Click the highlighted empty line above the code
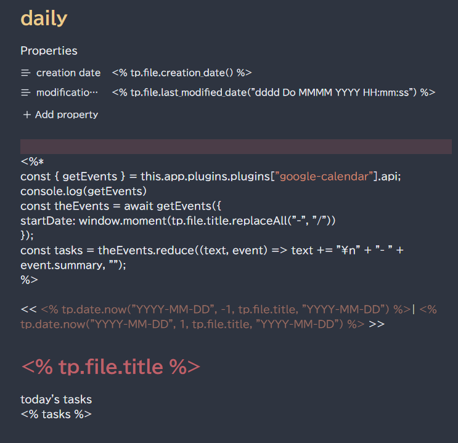The height and width of the screenshot is (443, 458). click(x=235, y=147)
